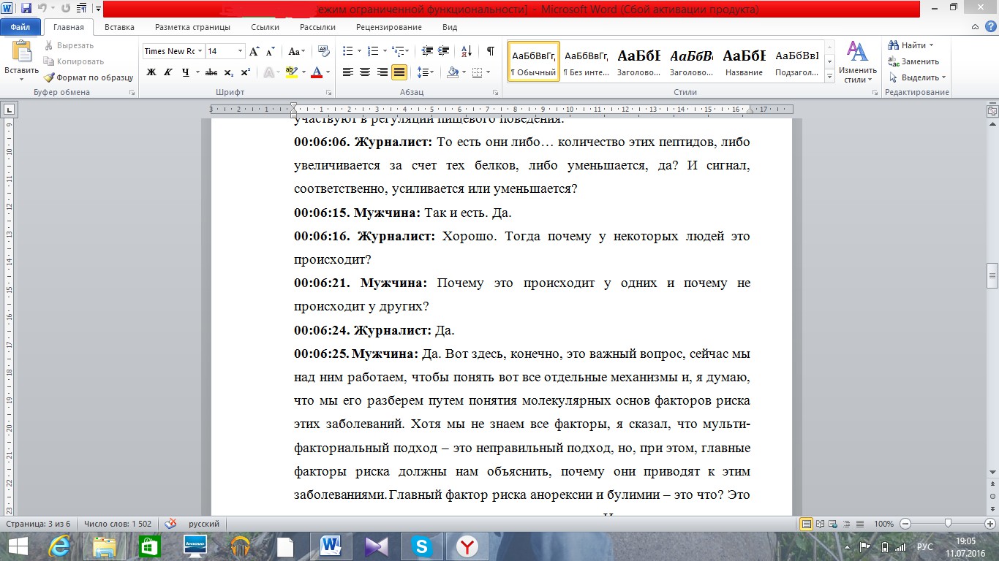Open the Файл tab
This screenshot has width=999, height=561.
20,27
